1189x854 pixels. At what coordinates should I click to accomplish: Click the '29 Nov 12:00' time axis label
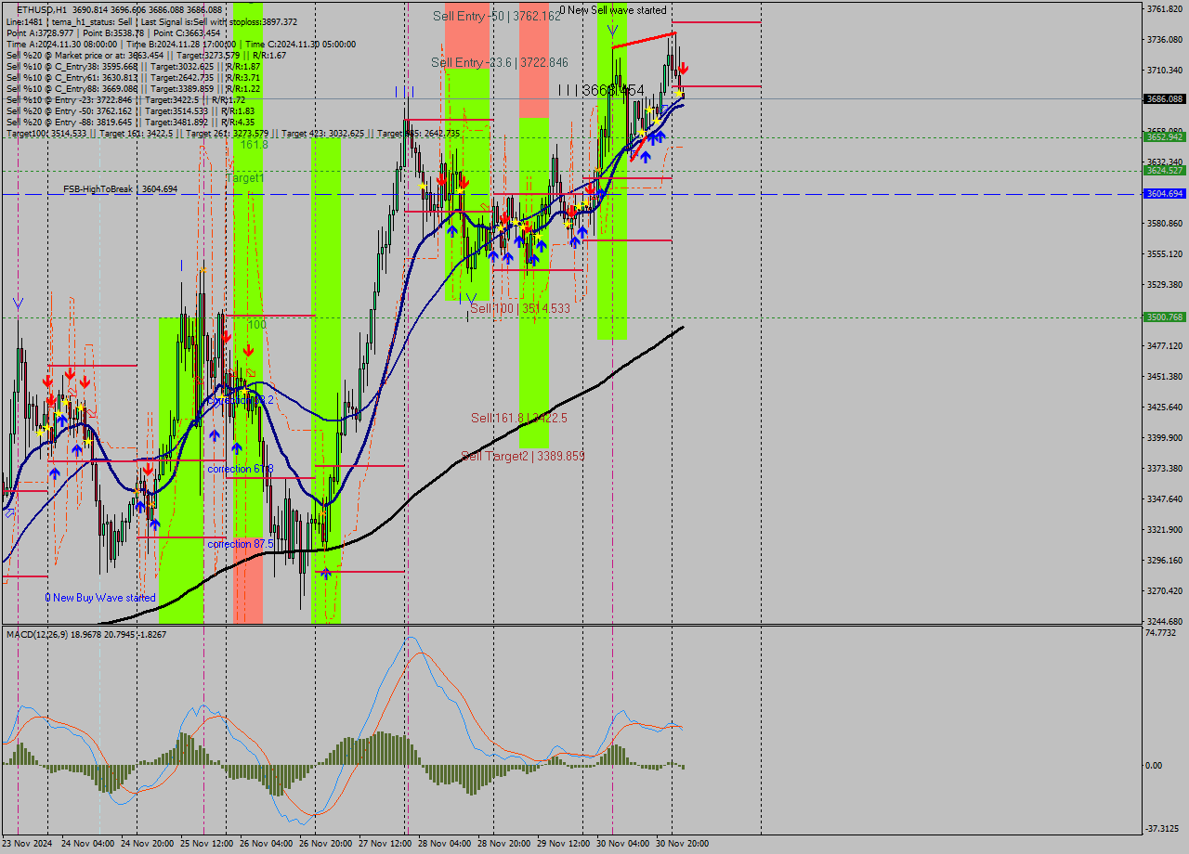click(x=564, y=844)
